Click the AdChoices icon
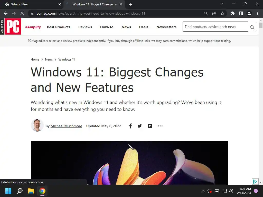The image size is (263, 197). tap(255, 181)
